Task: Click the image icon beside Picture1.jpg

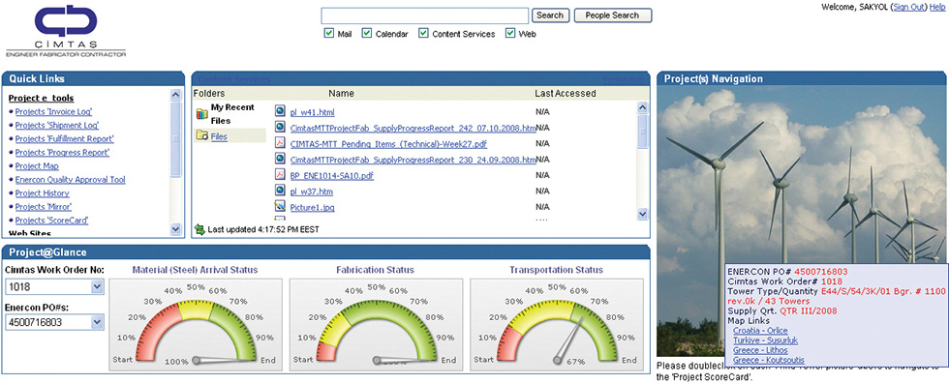Action: tap(280, 207)
